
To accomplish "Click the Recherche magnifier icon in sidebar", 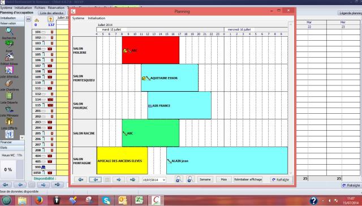I will (9, 31).
